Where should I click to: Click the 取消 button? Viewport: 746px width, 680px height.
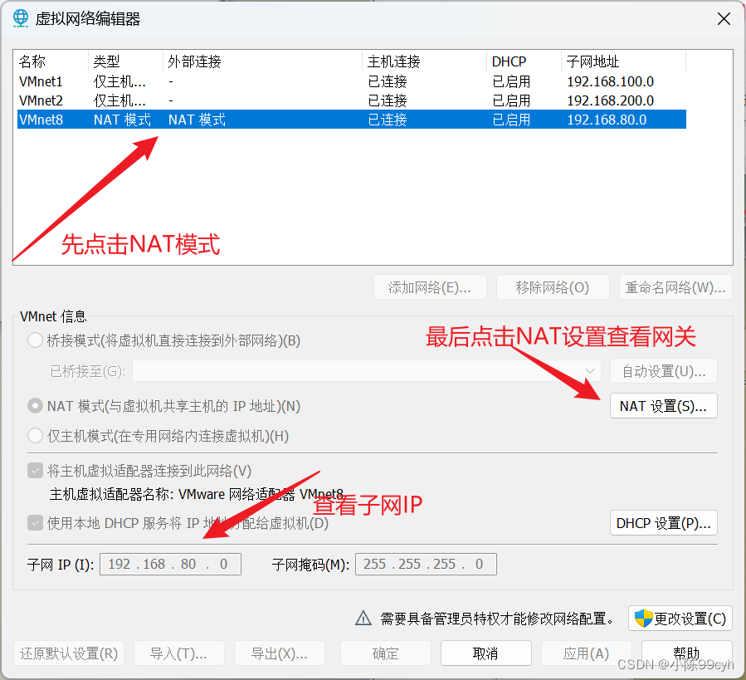pos(485,653)
